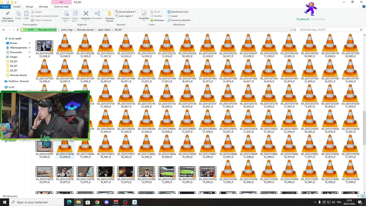Select VLC file DJI_20251207214600_0030_D
The height and width of the screenshot is (206, 366).
[187, 96]
